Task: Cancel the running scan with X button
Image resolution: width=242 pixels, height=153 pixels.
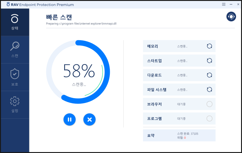Action: pos(90,119)
